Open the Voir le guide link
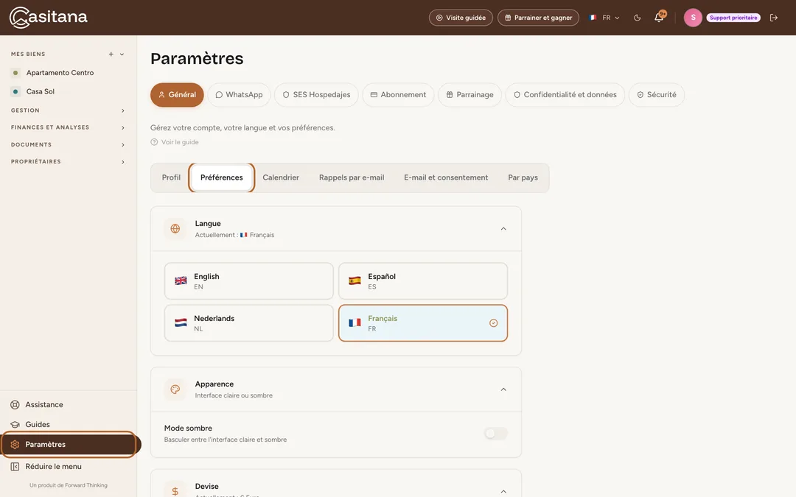 tap(175, 143)
